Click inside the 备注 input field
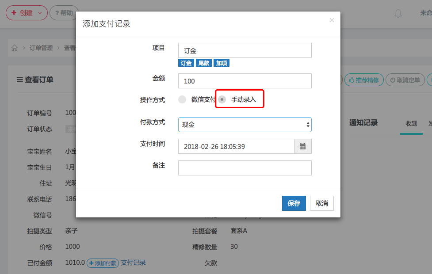 tap(245, 167)
